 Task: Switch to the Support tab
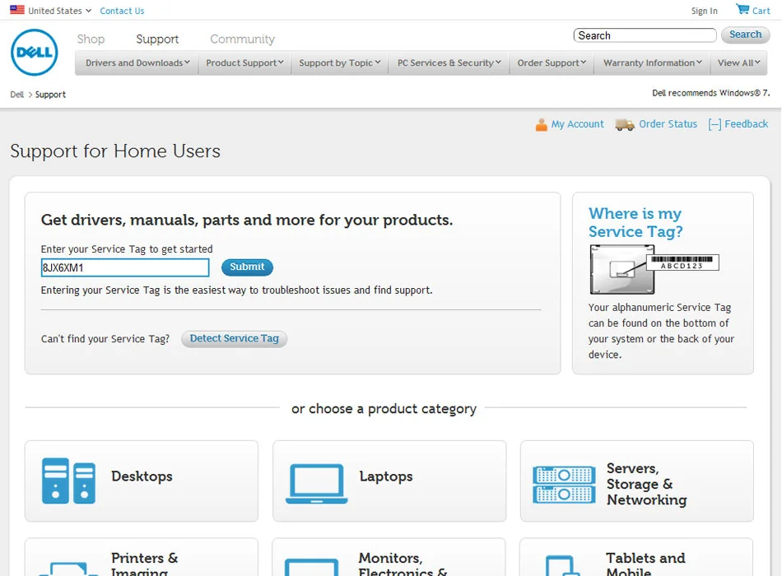(x=157, y=39)
